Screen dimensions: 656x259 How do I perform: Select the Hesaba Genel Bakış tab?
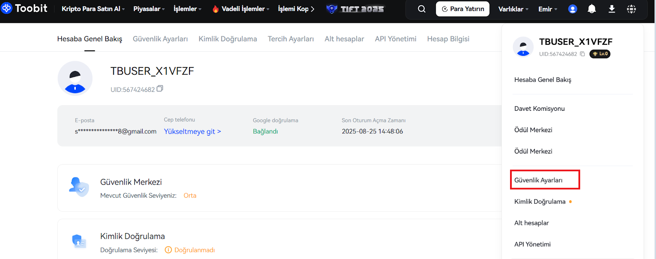90,39
